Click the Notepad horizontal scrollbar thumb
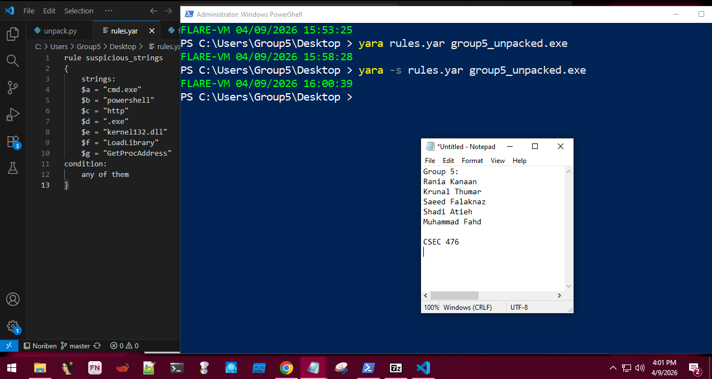Screen dimensions: 712x379 coord(455,295)
